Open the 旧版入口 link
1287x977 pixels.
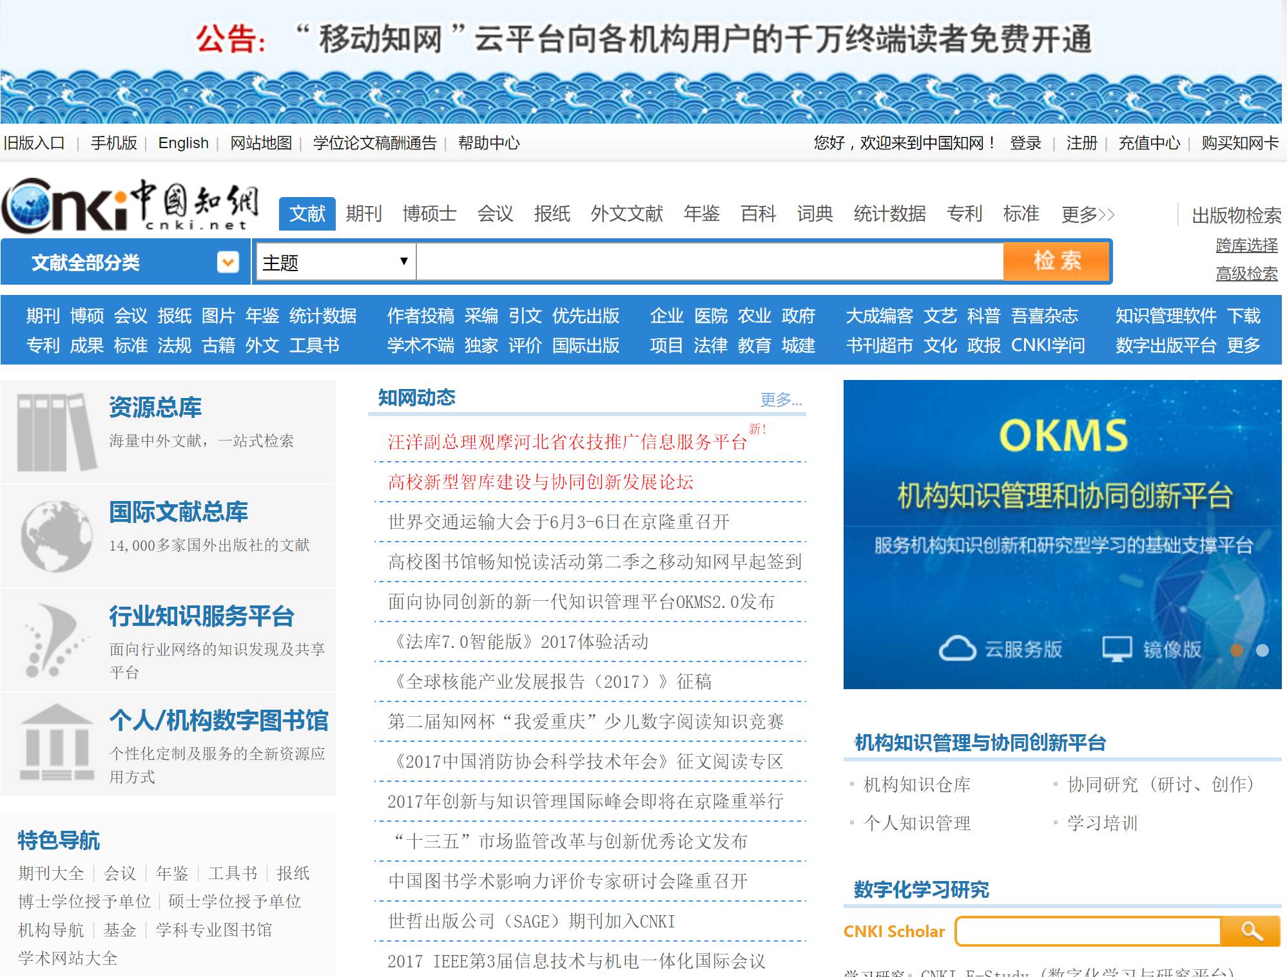(x=34, y=143)
